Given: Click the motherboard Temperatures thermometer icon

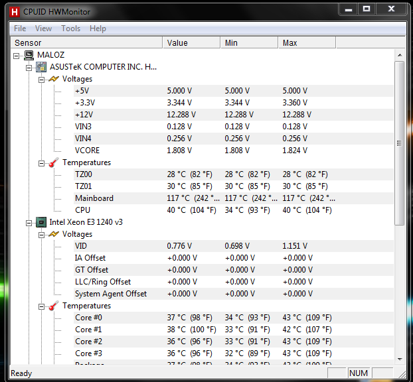Looking at the screenshot, I should [54, 162].
